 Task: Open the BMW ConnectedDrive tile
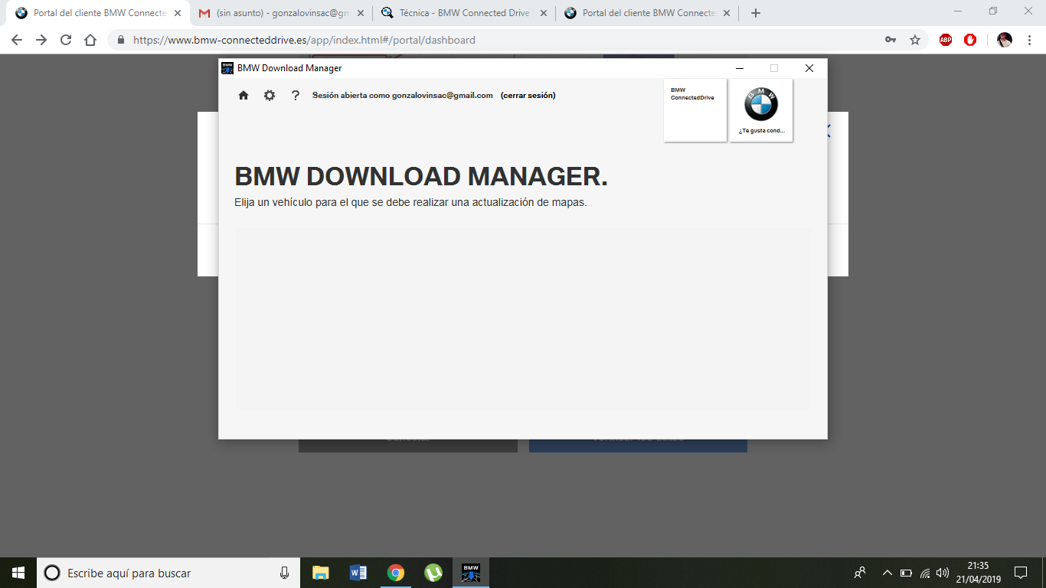pos(695,110)
